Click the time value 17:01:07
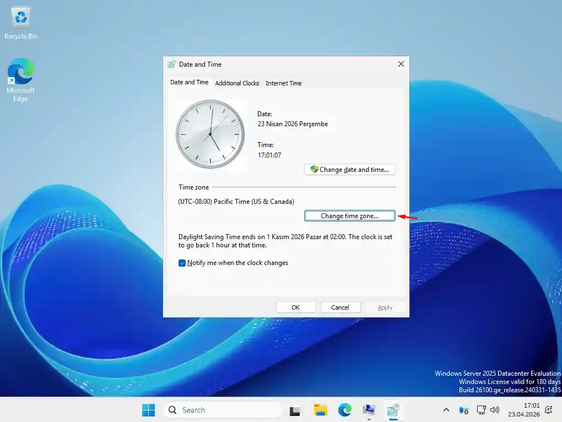 [x=269, y=155]
